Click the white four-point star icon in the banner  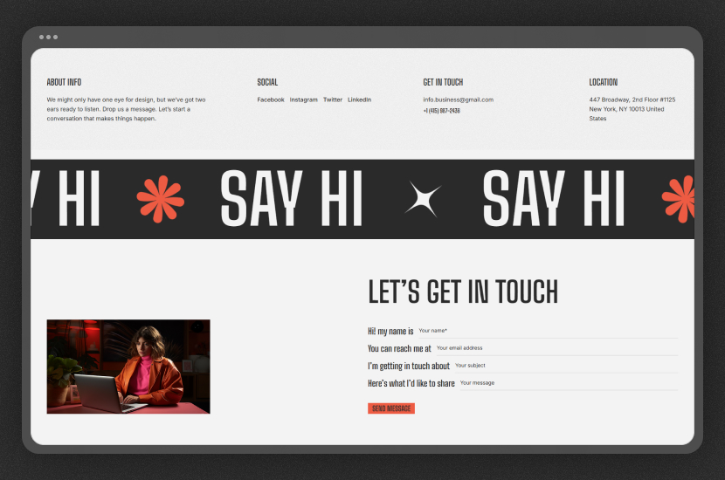tap(424, 200)
